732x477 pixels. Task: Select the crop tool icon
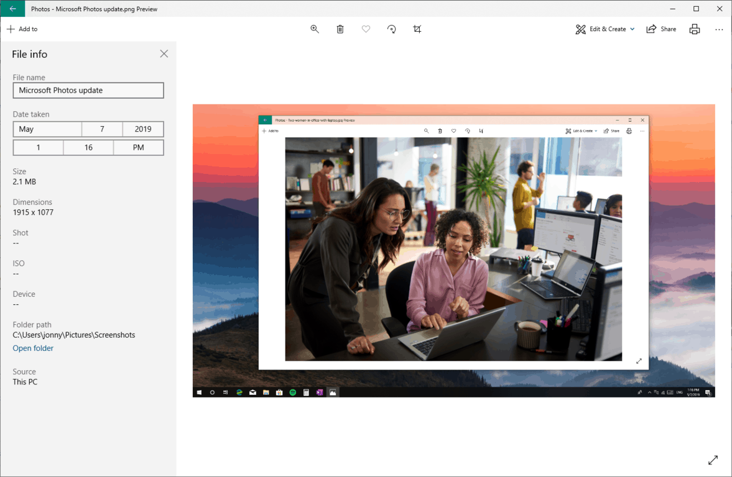pyautogui.click(x=417, y=29)
